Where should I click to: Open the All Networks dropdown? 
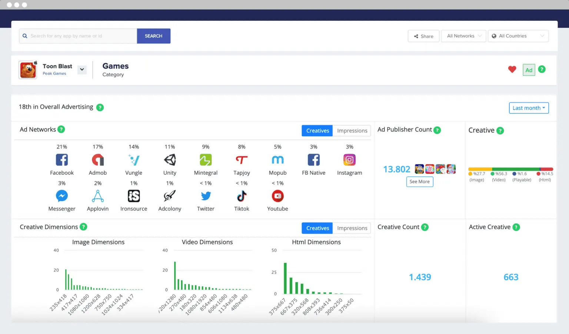[463, 36]
